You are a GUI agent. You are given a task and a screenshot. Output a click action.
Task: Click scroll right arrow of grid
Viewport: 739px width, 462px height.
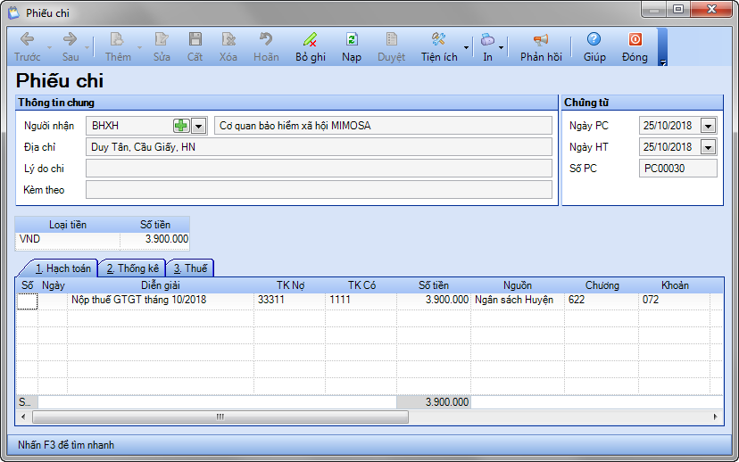(x=716, y=417)
